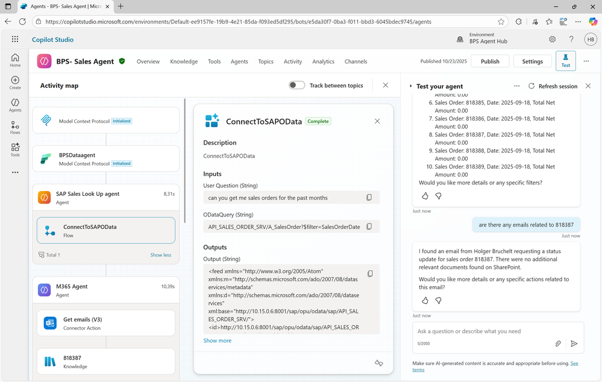Expand output with Show more
Screen dimensions: 602x382
tap(217, 340)
